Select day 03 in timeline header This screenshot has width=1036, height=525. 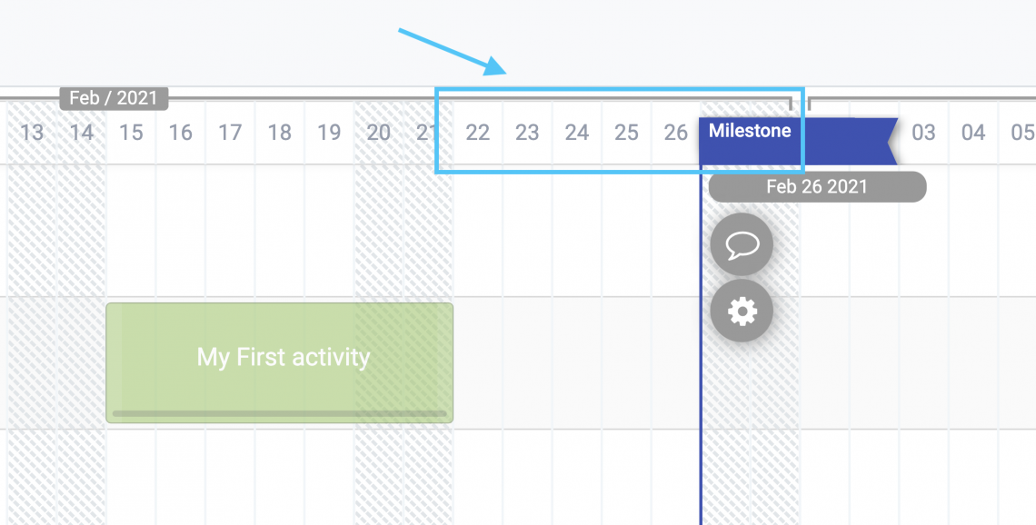coord(923,133)
